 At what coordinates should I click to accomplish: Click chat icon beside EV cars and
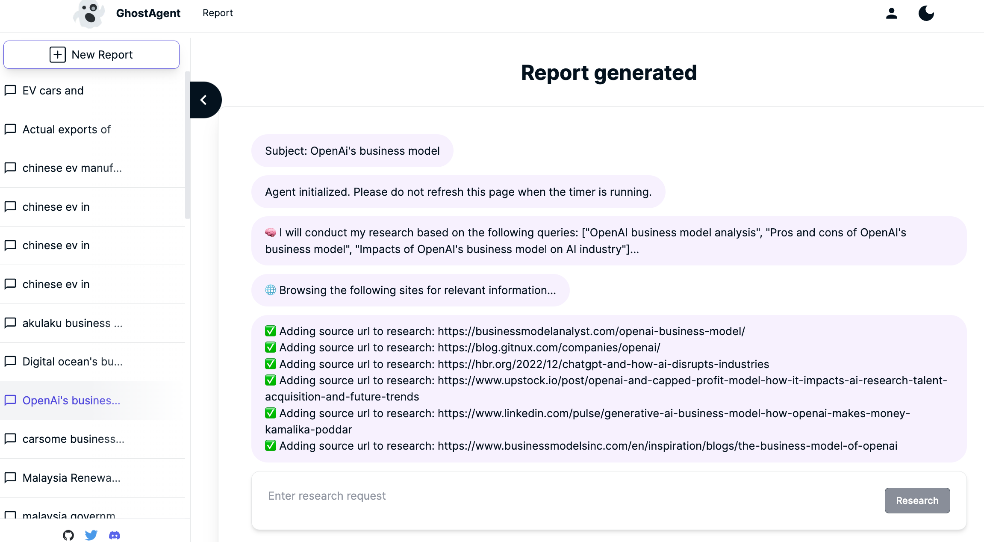(10, 91)
